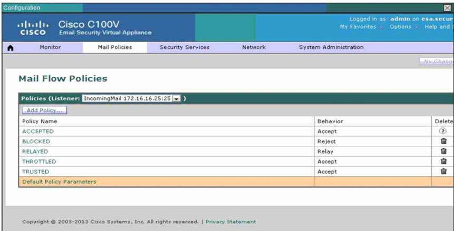
Task: Delete the BLOCKED policy via trash icon
Action: [x=443, y=141]
